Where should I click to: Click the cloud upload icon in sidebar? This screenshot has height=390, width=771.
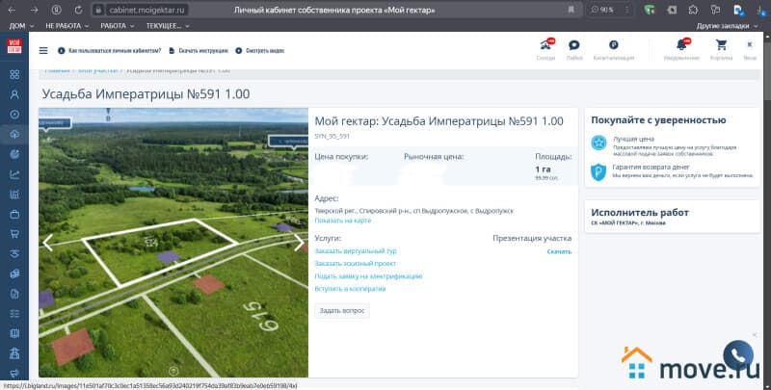[14, 134]
